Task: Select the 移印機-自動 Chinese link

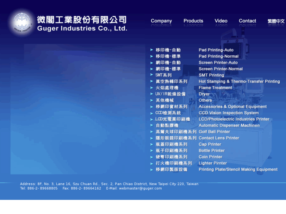Action: point(168,50)
